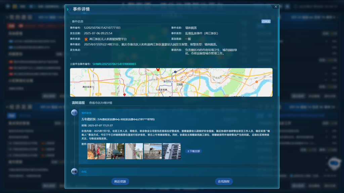Open the fourth attachment photo thumbnail
Viewport: 344px width, 193px height.
pos(153,151)
